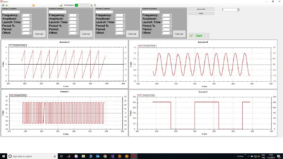Click Command Profile legend in Actuator3 chart

[x=18, y=95]
